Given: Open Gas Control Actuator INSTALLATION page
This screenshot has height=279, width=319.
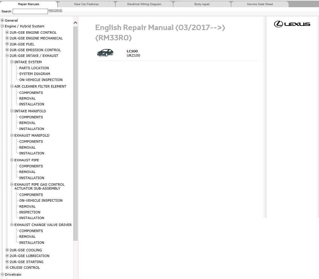Looking at the screenshot, I should [32, 218].
